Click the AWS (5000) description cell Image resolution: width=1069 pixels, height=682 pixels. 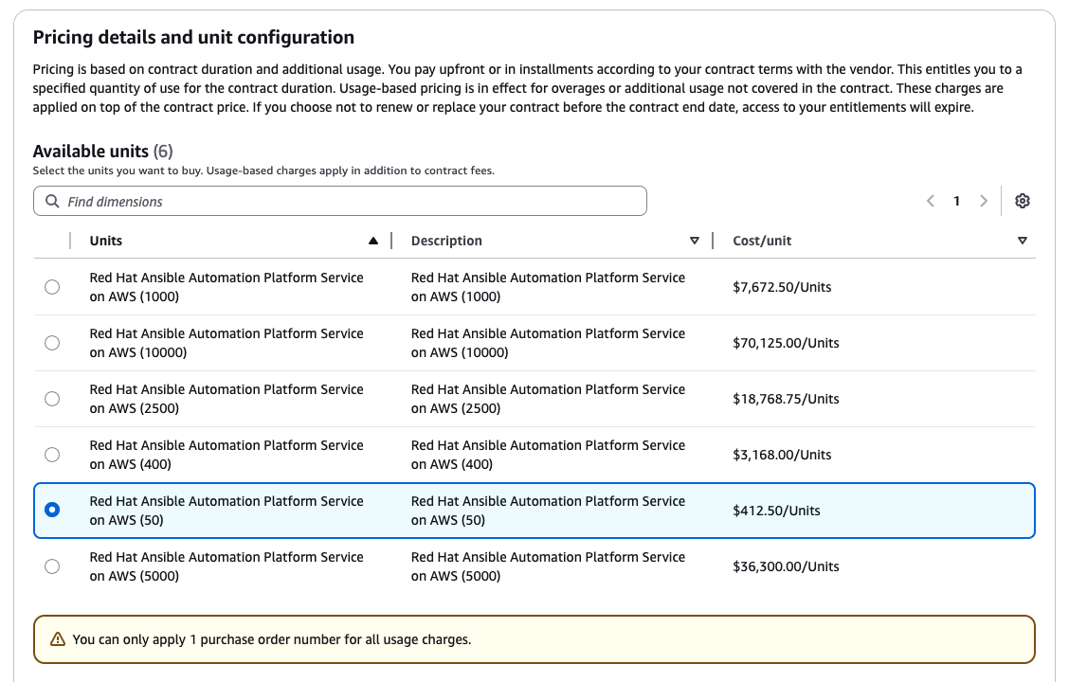tap(548, 566)
